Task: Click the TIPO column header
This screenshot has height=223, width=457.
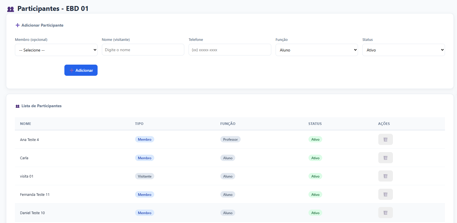Action: pos(139,124)
